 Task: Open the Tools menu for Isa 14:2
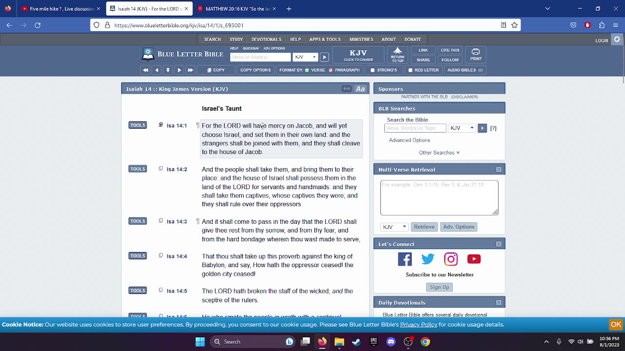[x=138, y=169]
